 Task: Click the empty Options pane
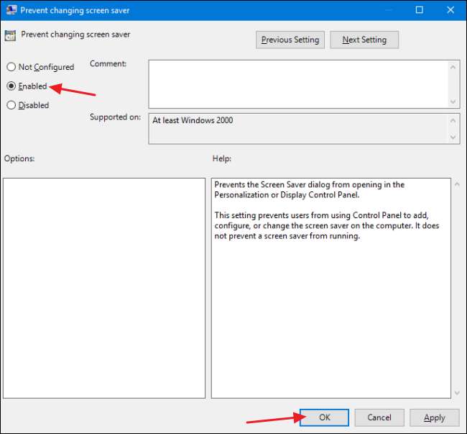pyautogui.click(x=104, y=288)
